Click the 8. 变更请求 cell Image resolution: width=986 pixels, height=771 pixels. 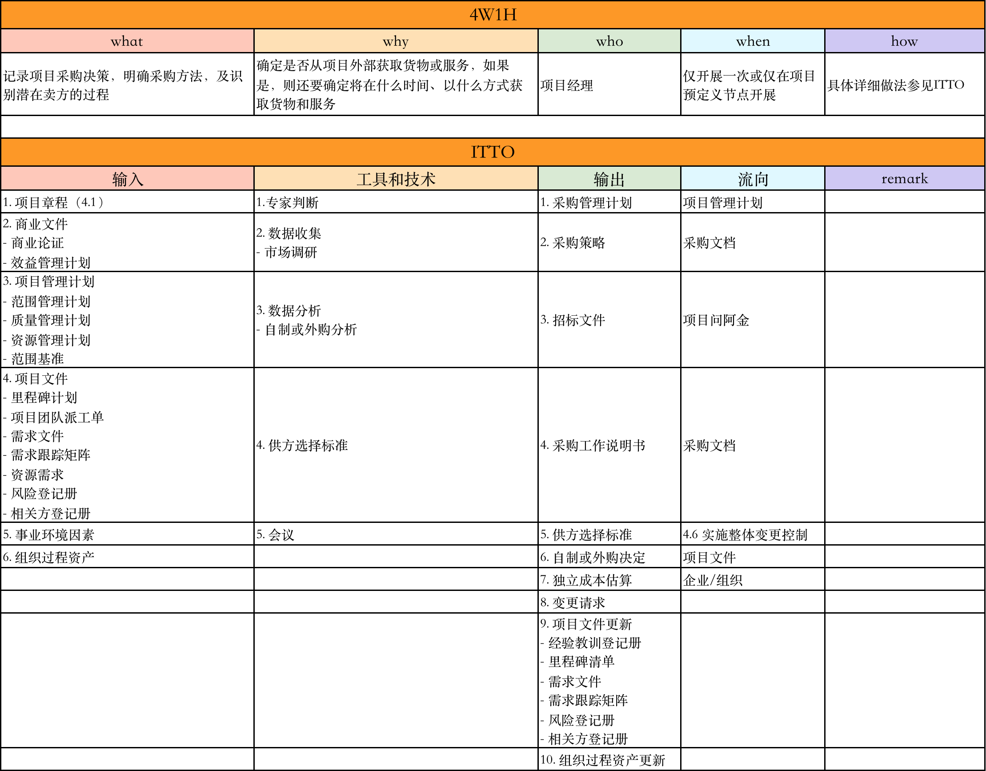click(609, 602)
